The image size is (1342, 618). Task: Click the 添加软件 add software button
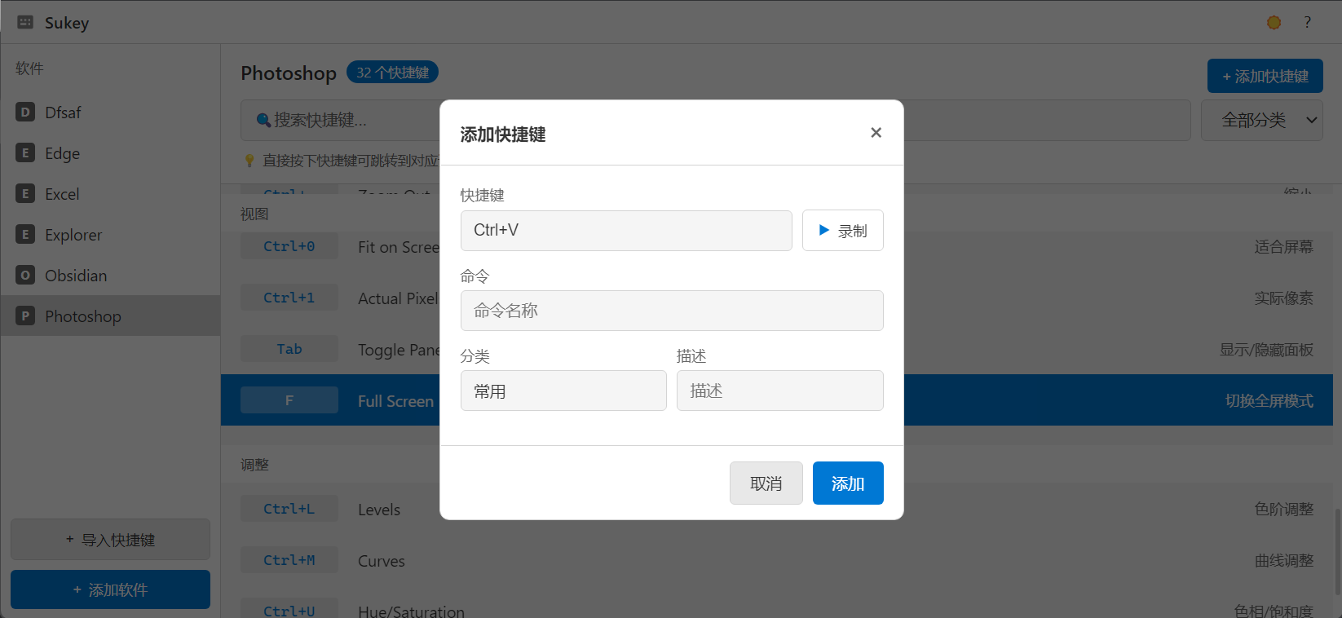click(x=110, y=589)
